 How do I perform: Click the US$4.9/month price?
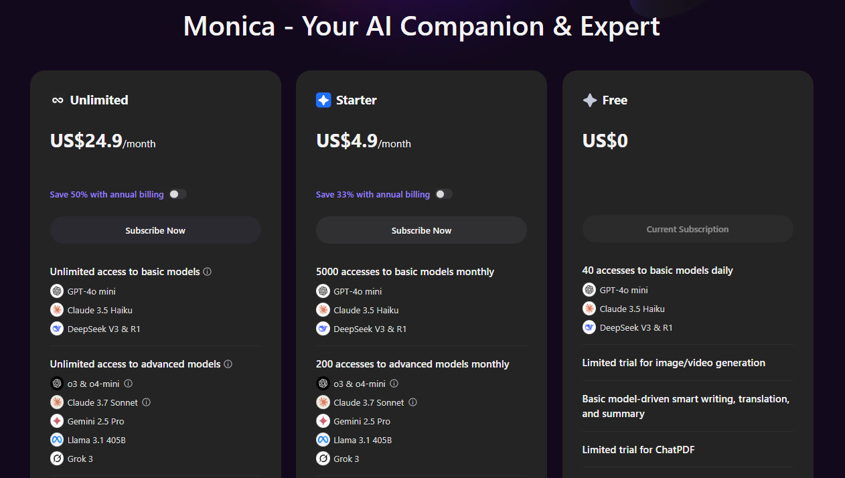click(364, 141)
